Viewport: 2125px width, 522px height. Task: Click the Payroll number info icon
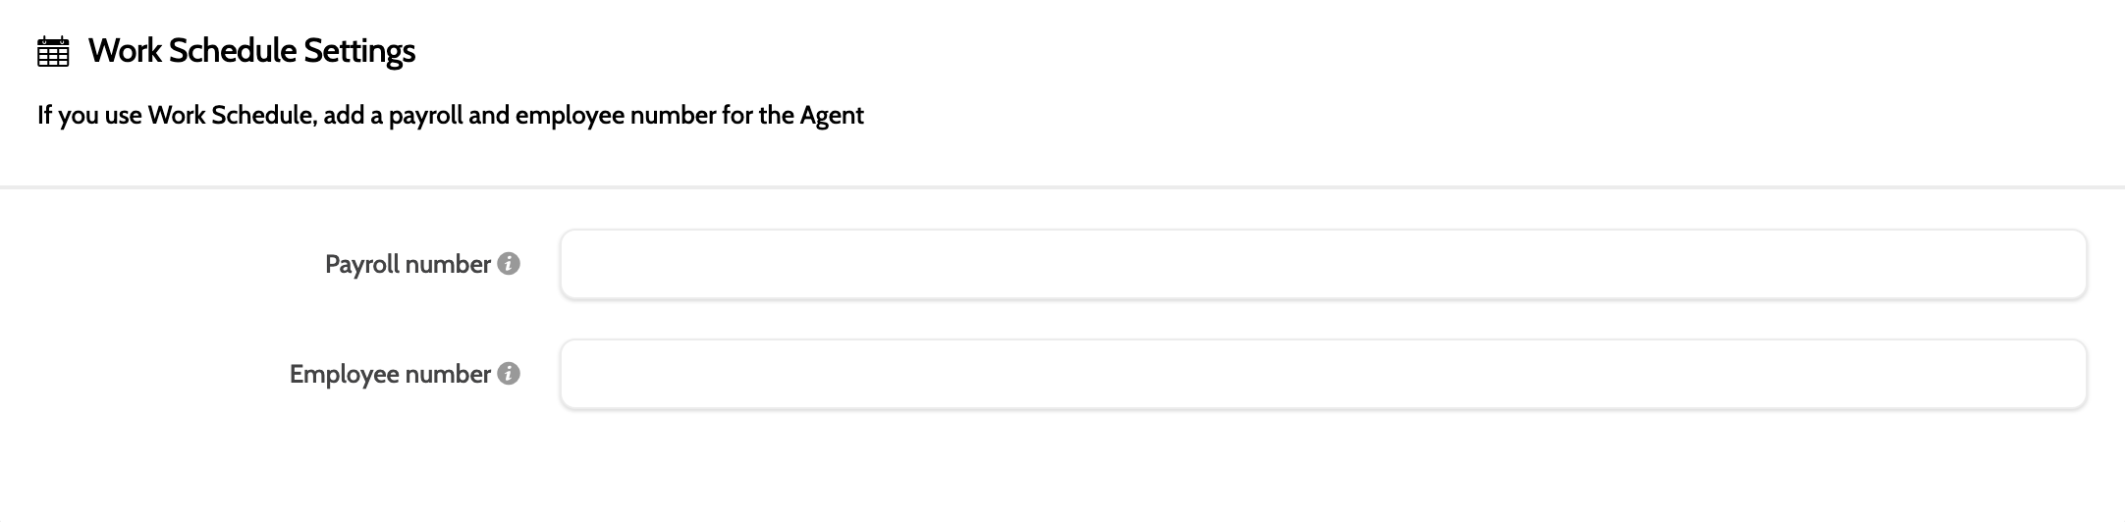[x=509, y=264]
